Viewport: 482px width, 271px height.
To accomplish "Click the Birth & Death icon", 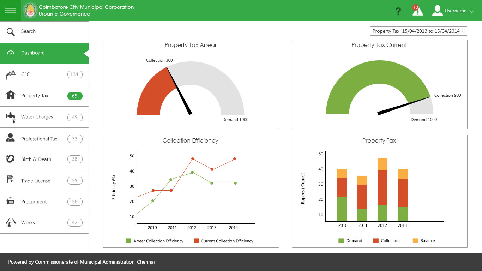I will 11,159.
